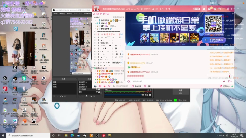The height and width of the screenshot is (138, 246).
Task: Click OBS exit button below settings
Action: coord(181,93)
